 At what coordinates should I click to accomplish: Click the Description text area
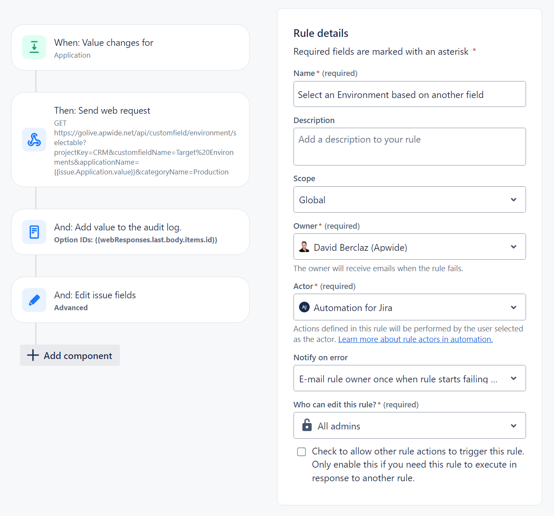click(x=409, y=147)
